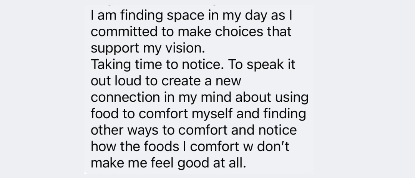415x178 pixels.
Task: Click the line "other ways to comfort and notice"
Action: tap(194, 131)
